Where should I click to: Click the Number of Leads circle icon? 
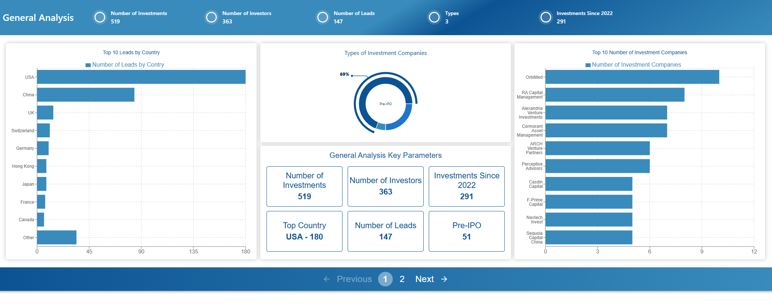tap(323, 17)
